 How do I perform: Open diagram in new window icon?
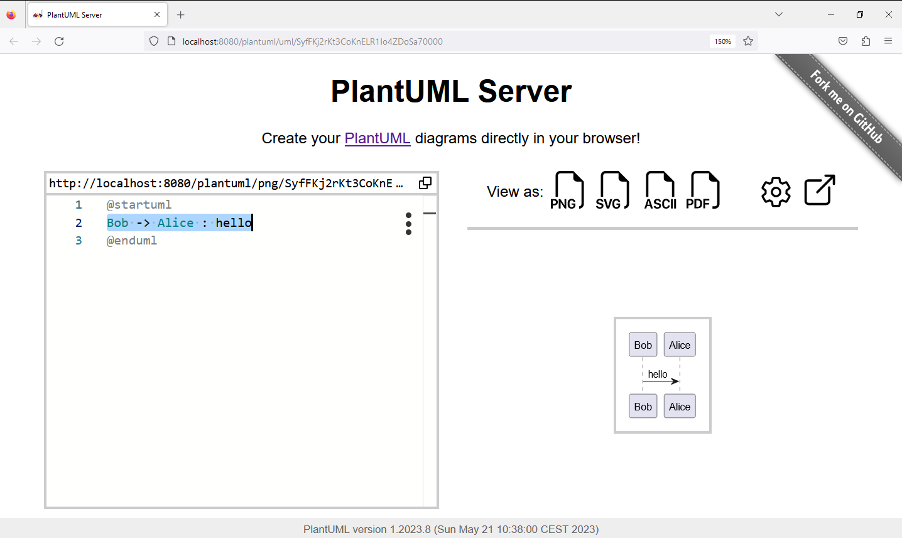[820, 190]
